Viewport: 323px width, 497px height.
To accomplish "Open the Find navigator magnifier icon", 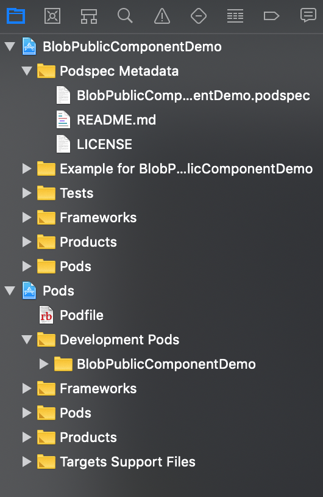I will click(x=126, y=15).
